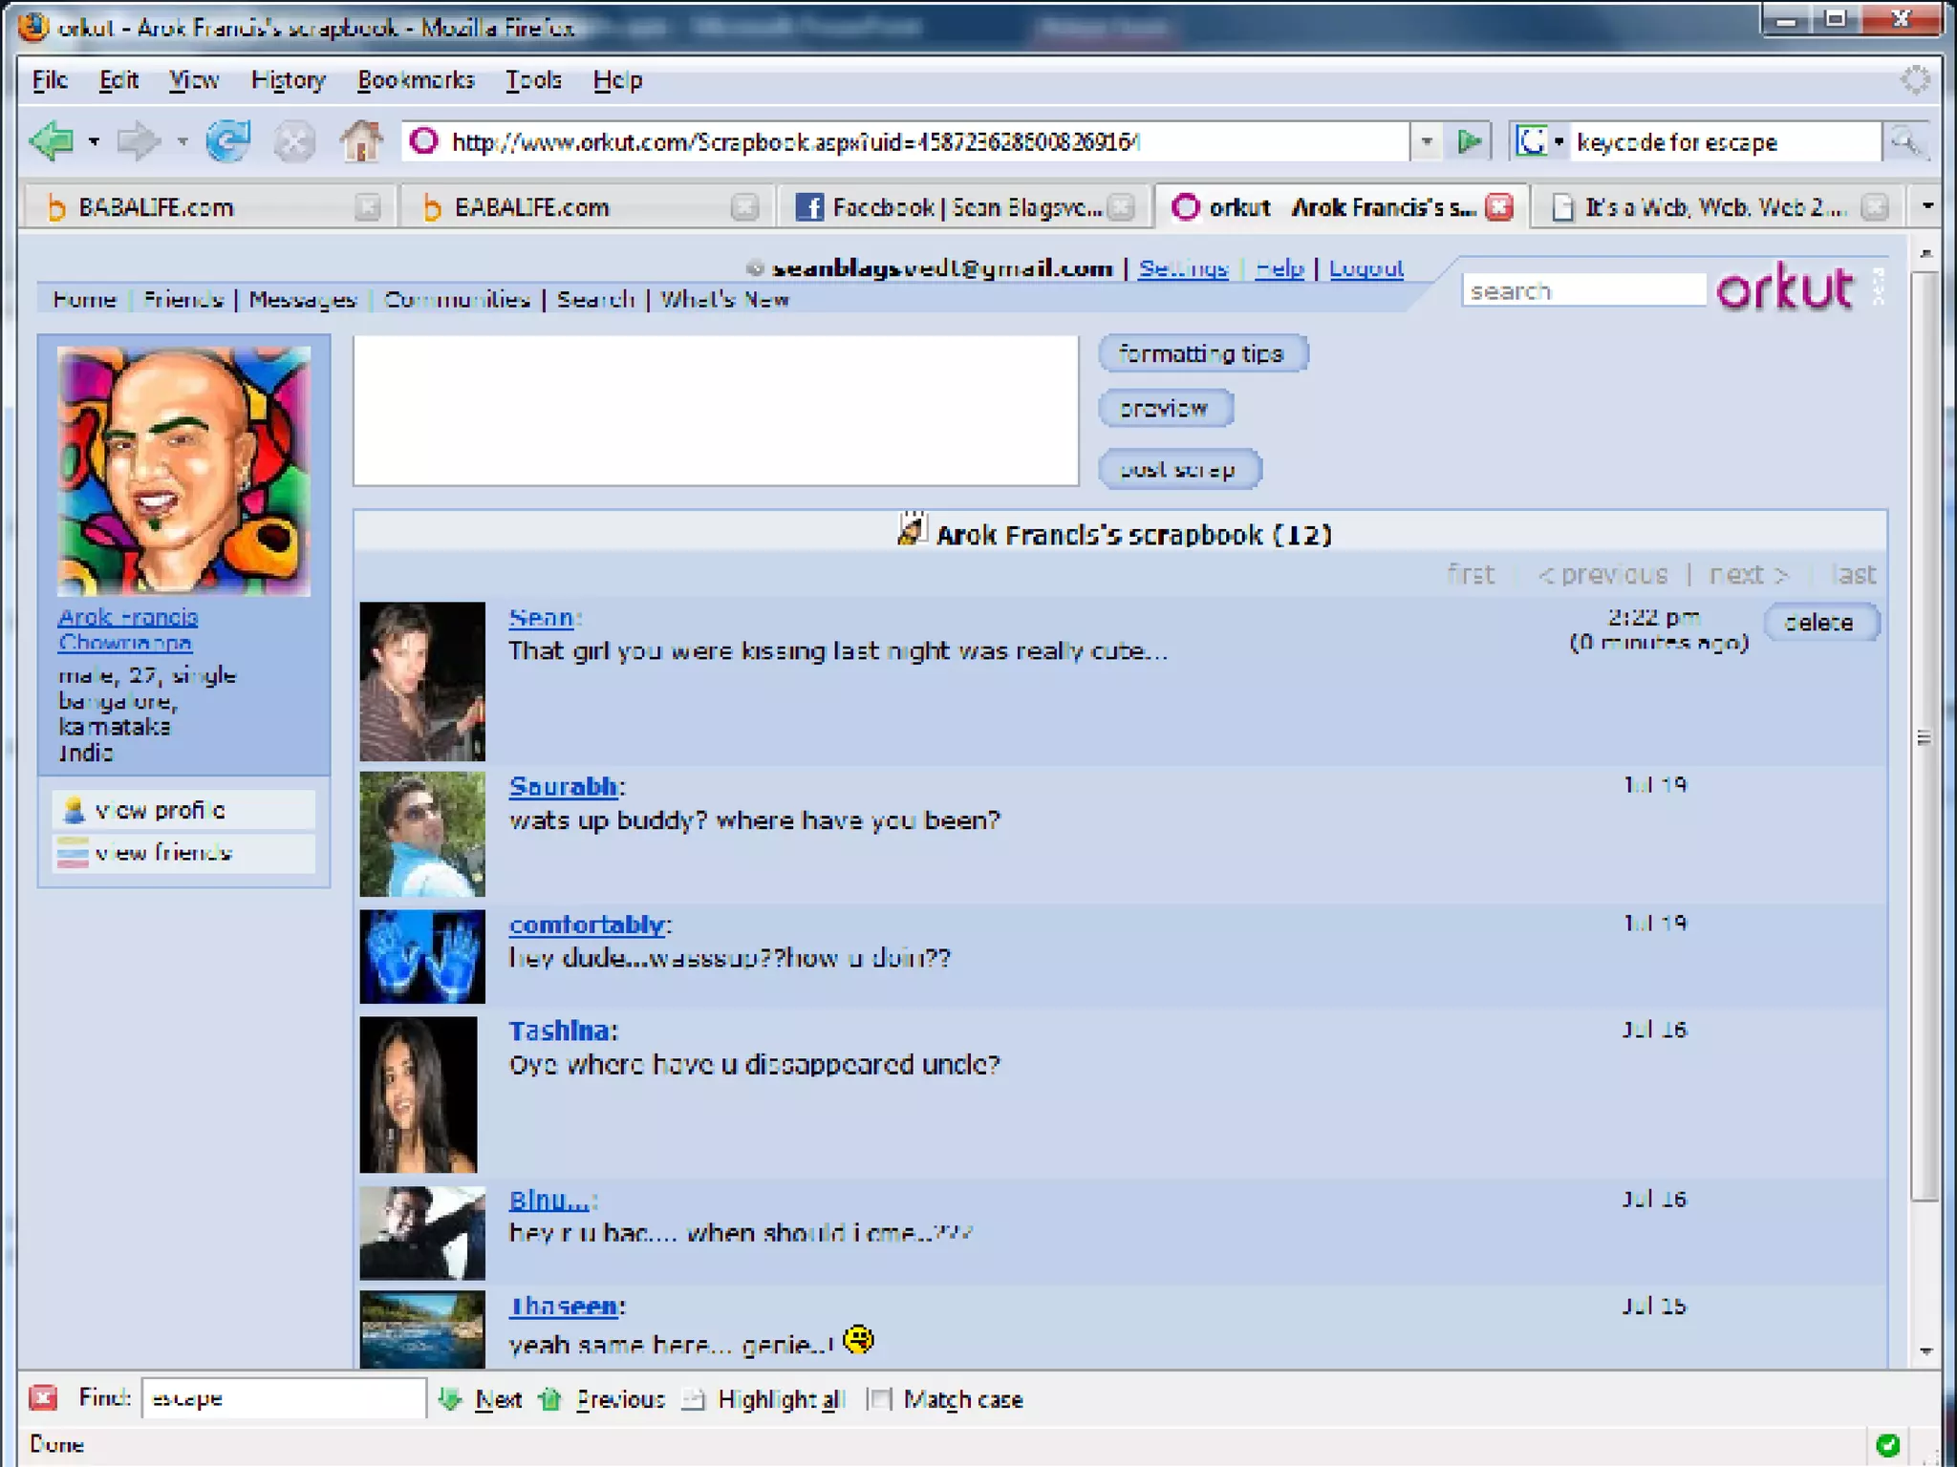This screenshot has height=1467, width=1957.
Task: Close the find bar with red X
Action: [43, 1398]
